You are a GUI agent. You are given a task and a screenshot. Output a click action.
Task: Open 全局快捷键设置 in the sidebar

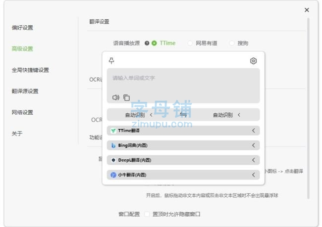(30, 70)
